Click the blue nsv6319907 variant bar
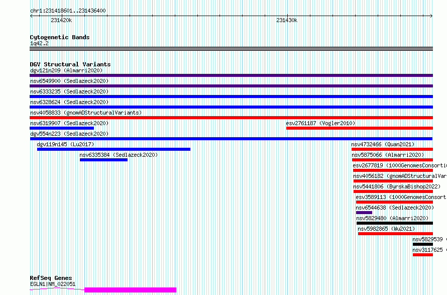 coord(62,128)
